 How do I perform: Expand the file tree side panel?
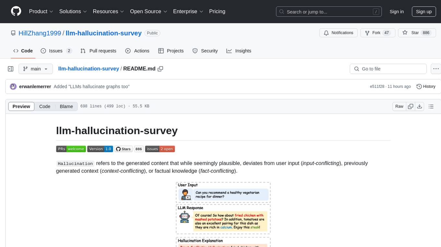[x=11, y=69]
